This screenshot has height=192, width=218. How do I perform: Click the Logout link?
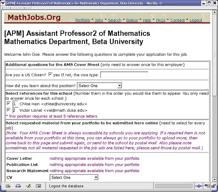click(x=196, y=20)
